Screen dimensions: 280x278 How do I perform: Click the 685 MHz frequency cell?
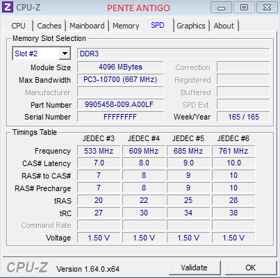point(188,151)
